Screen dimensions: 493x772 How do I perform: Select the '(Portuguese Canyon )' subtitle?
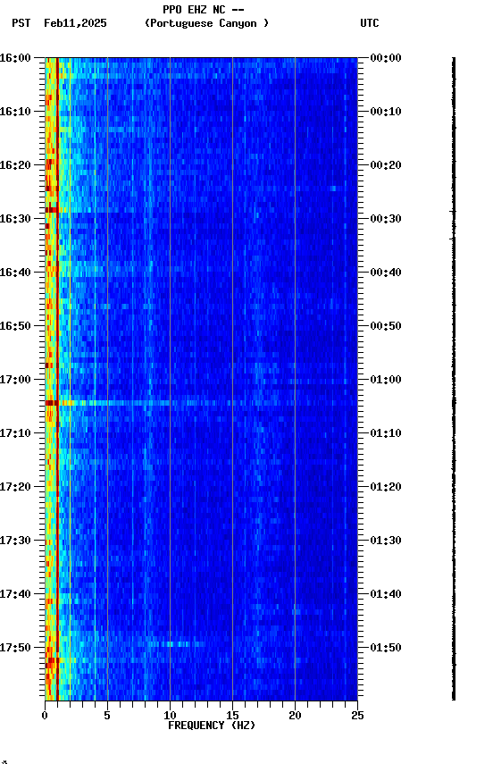[x=206, y=23]
